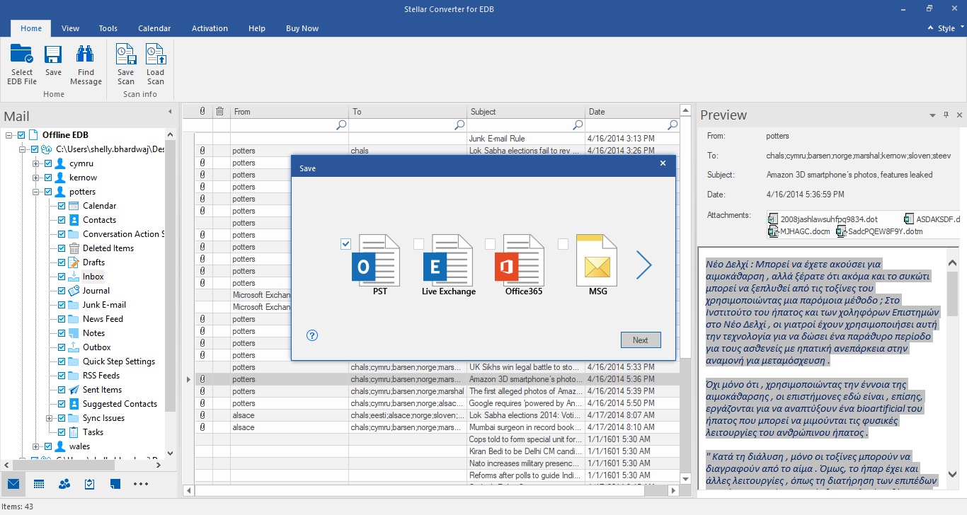Screen dimensions: 967x515
Task: Click the search icon in From filter
Action: click(x=341, y=125)
